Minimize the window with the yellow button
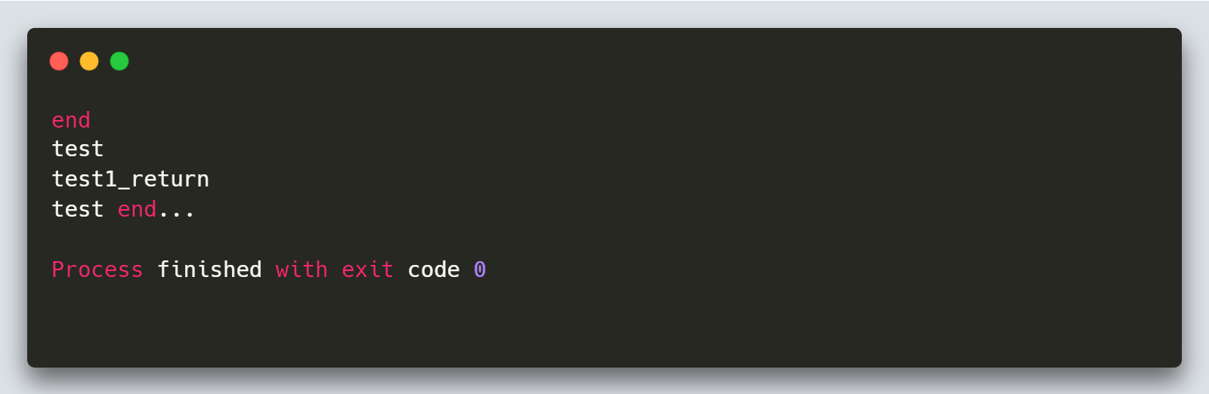This screenshot has width=1209, height=394. click(89, 61)
